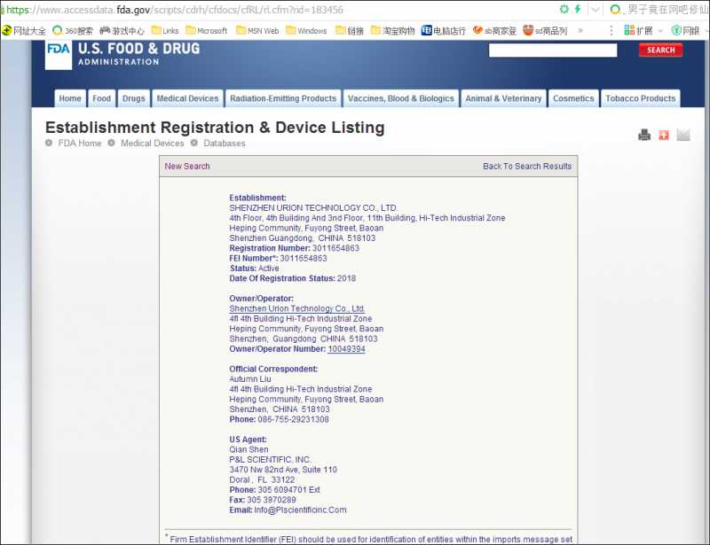Click Registration Number 3011654863 text
Image resolution: width=710 pixels, height=545 pixels.
pyautogui.click(x=295, y=248)
